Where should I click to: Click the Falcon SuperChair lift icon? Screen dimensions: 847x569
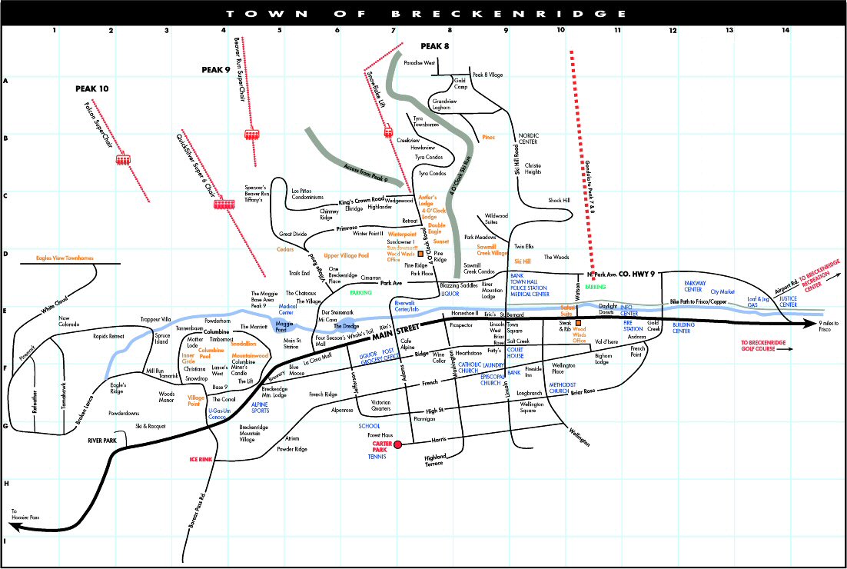122,159
